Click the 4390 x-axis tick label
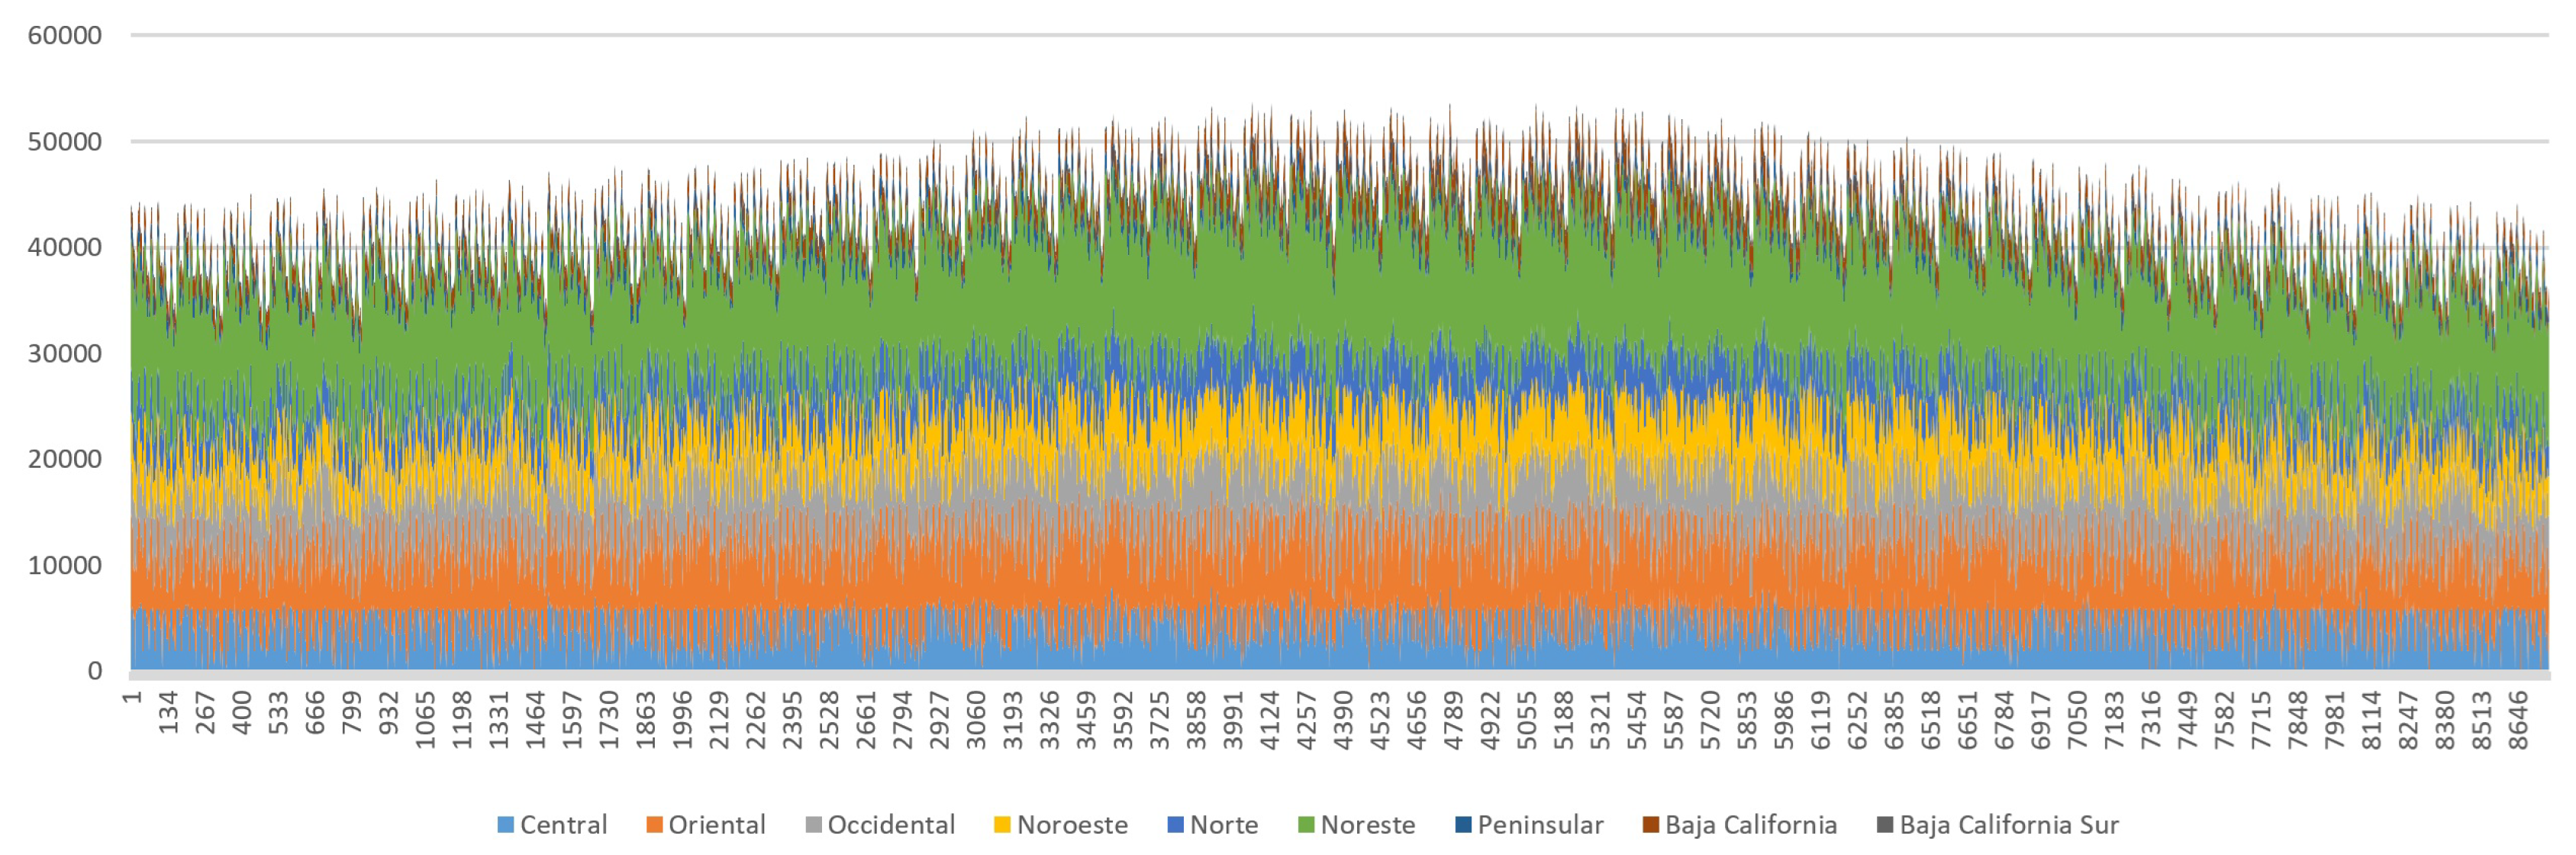 pyautogui.click(x=1344, y=719)
